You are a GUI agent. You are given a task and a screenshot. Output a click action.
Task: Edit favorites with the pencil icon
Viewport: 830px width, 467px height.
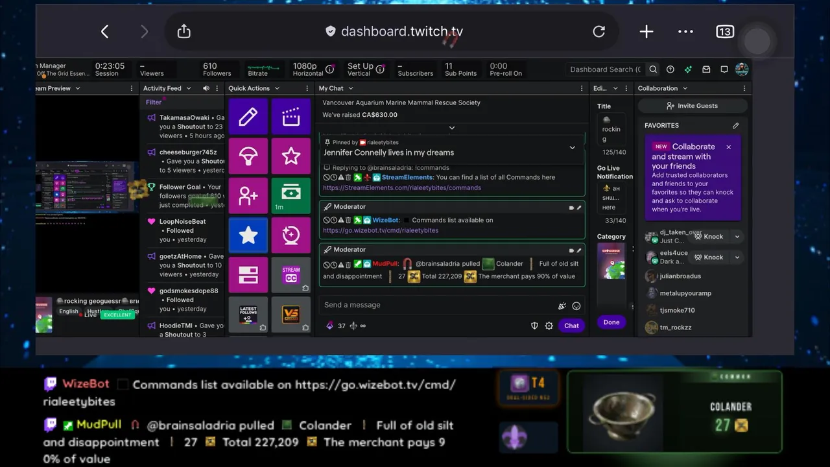click(735, 125)
